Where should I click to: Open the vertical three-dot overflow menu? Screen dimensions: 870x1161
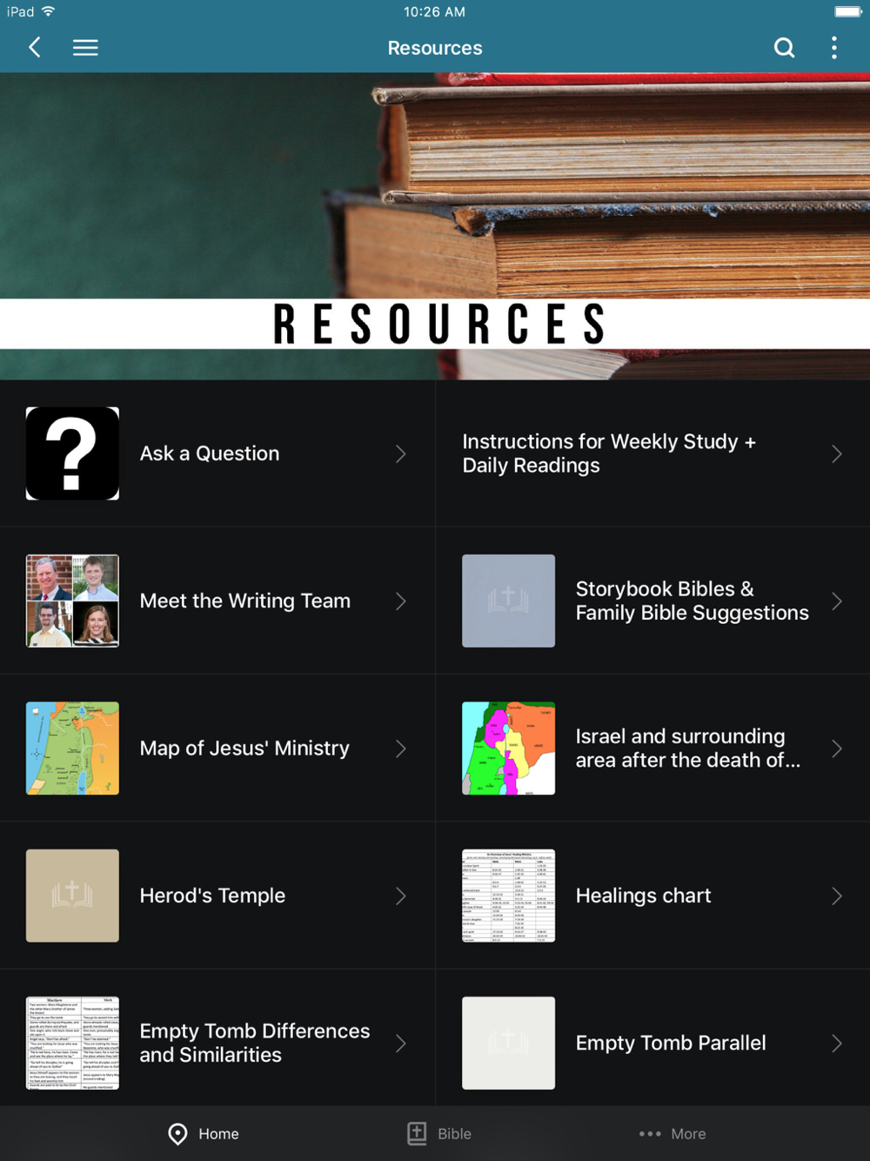coord(833,47)
